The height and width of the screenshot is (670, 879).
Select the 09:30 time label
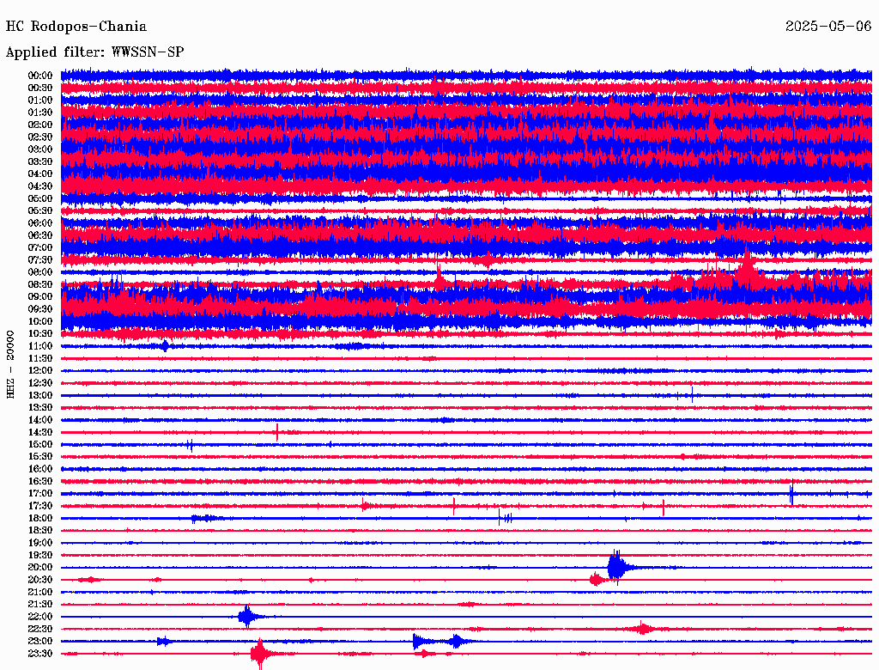pyautogui.click(x=40, y=309)
